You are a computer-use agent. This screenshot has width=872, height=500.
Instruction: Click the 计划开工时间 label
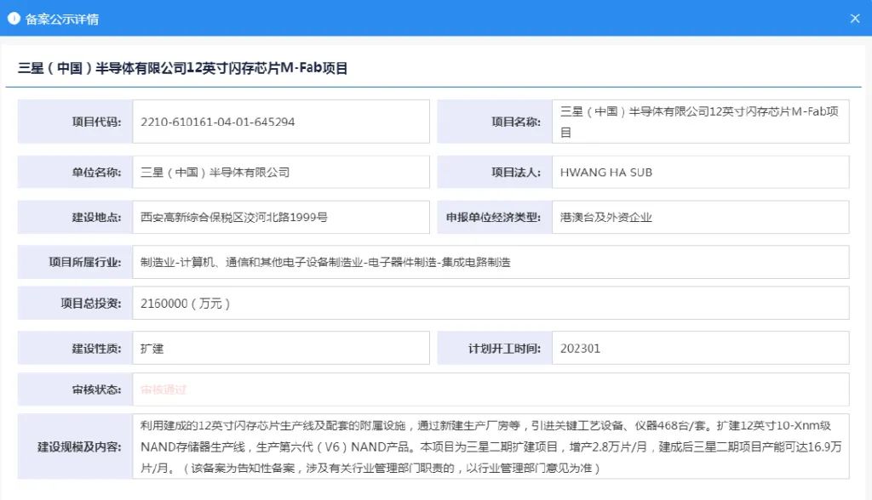point(504,349)
